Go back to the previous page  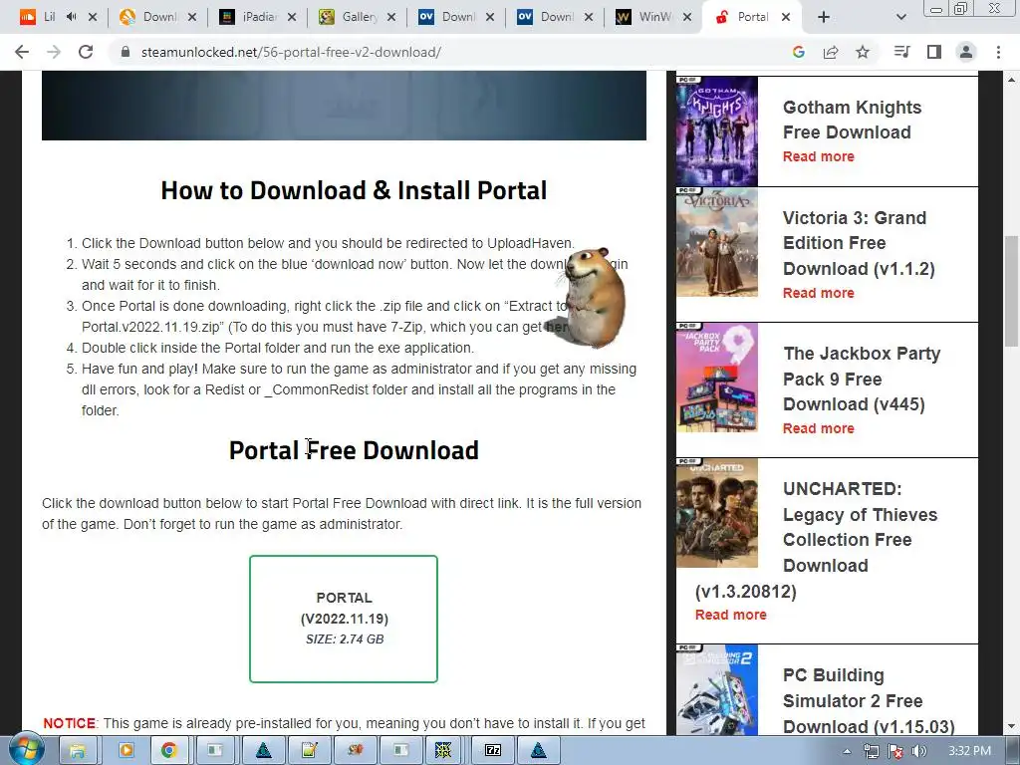click(22, 52)
